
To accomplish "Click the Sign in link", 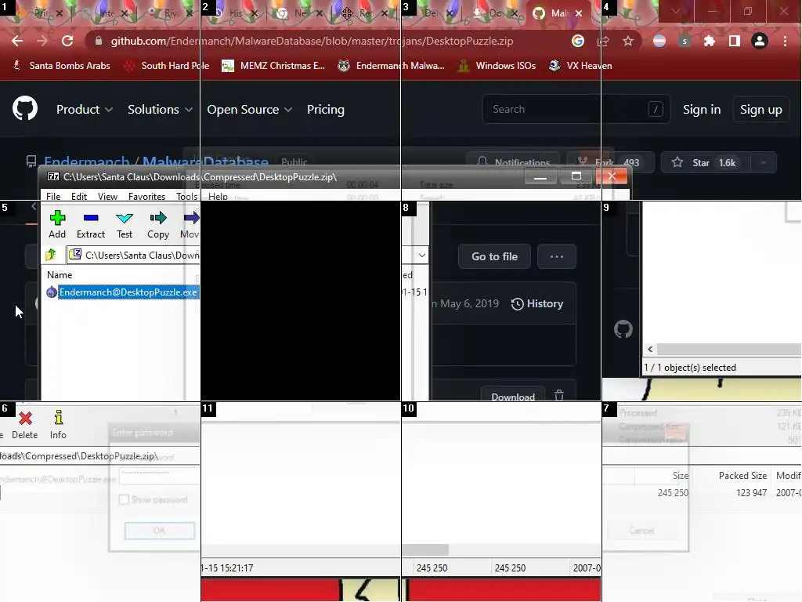I will (702, 109).
